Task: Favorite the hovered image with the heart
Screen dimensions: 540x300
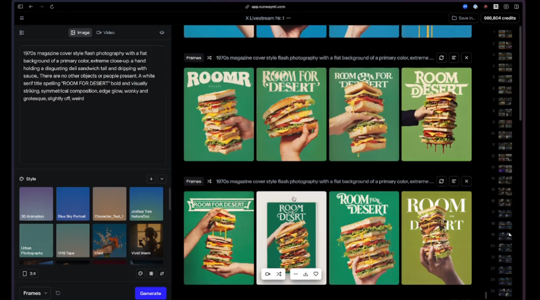Action: point(316,274)
